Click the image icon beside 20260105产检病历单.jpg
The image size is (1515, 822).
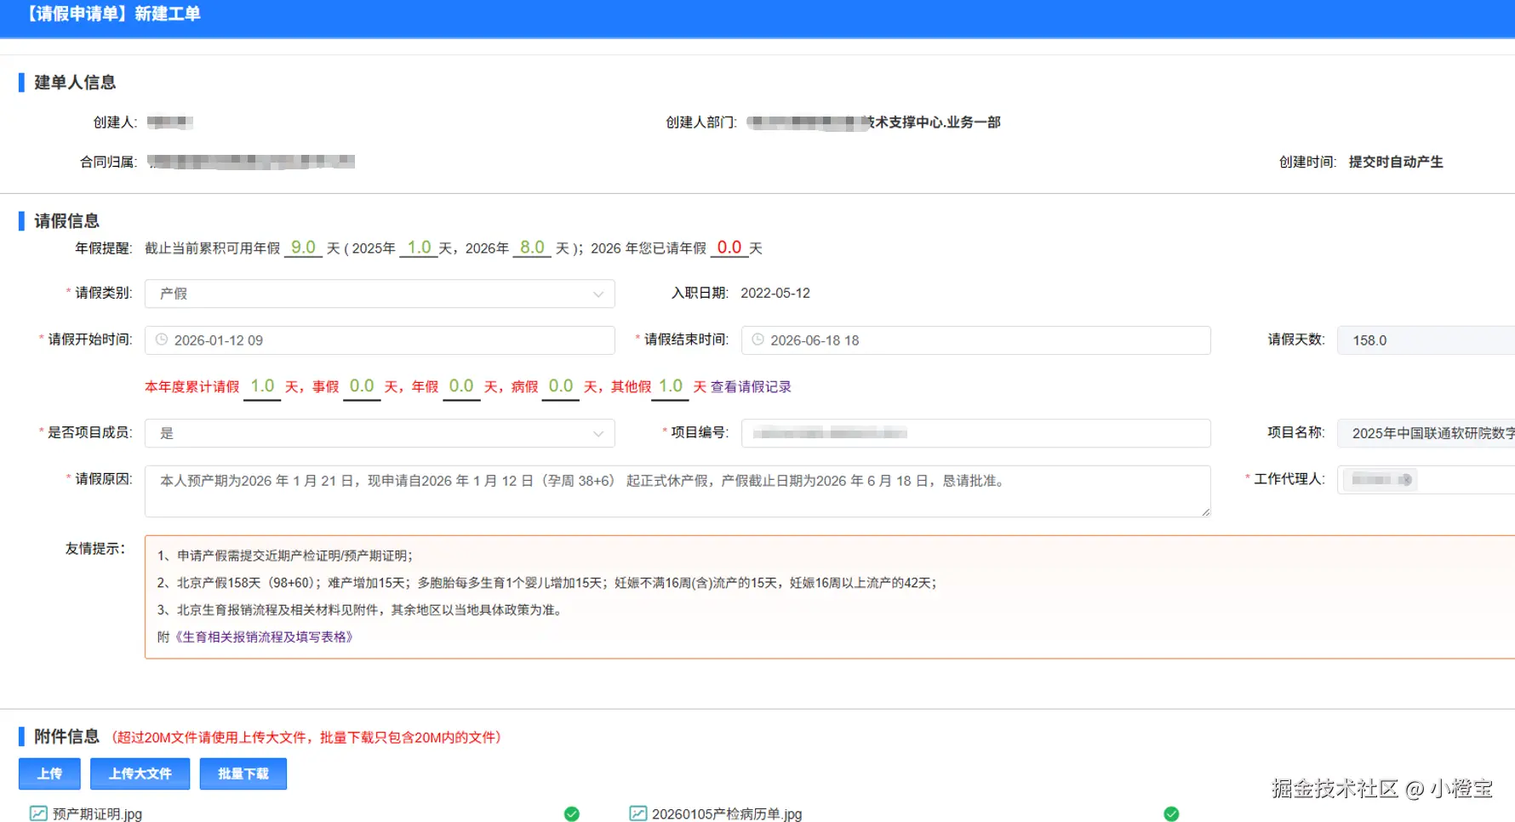click(638, 813)
